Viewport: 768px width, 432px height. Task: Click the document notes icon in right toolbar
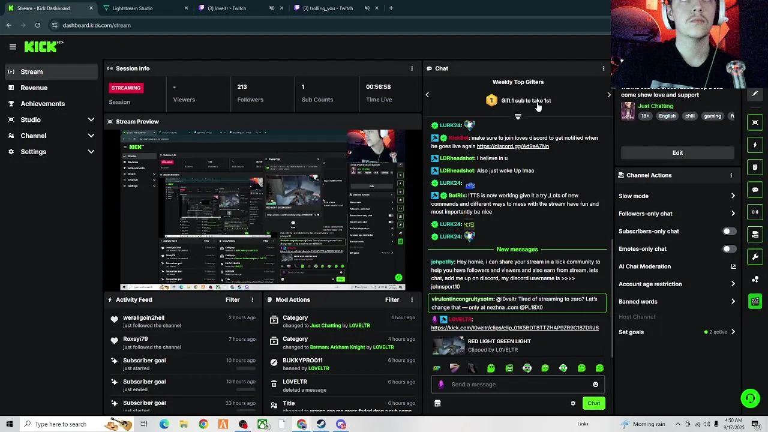[x=755, y=167]
